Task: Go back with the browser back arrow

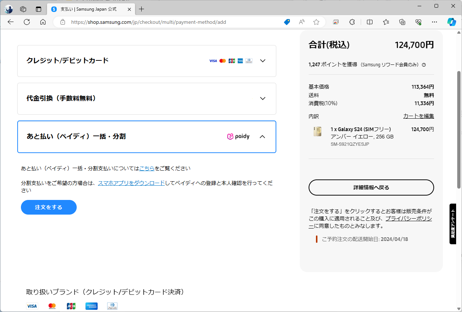Action: click(11, 22)
